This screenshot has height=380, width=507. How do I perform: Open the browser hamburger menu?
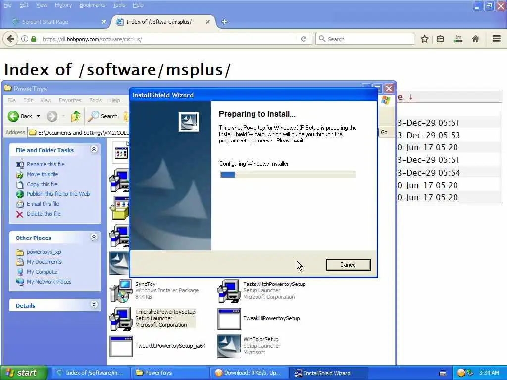pyautogui.click(x=497, y=39)
